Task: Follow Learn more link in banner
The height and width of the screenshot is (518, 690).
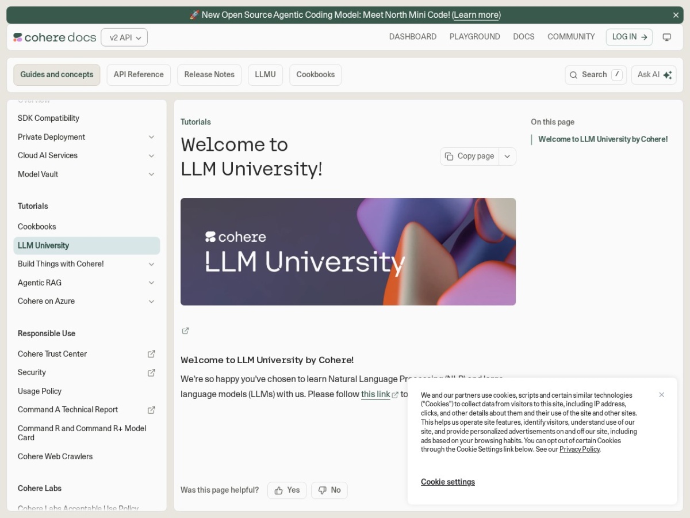Action: click(476, 15)
